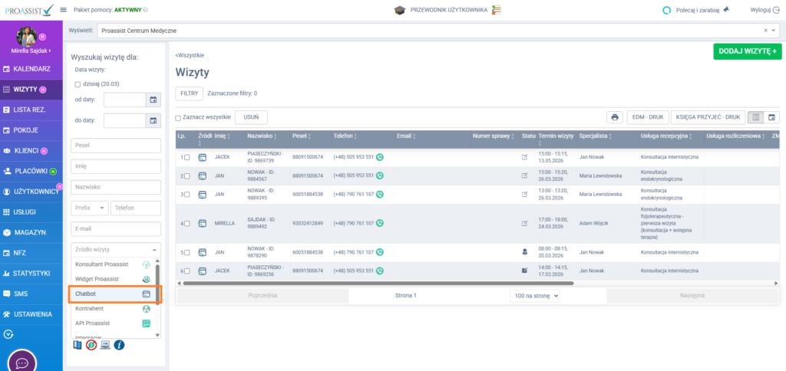Switch to calendar view icon at the table's right
The width and height of the screenshot is (786, 371).
click(x=771, y=117)
